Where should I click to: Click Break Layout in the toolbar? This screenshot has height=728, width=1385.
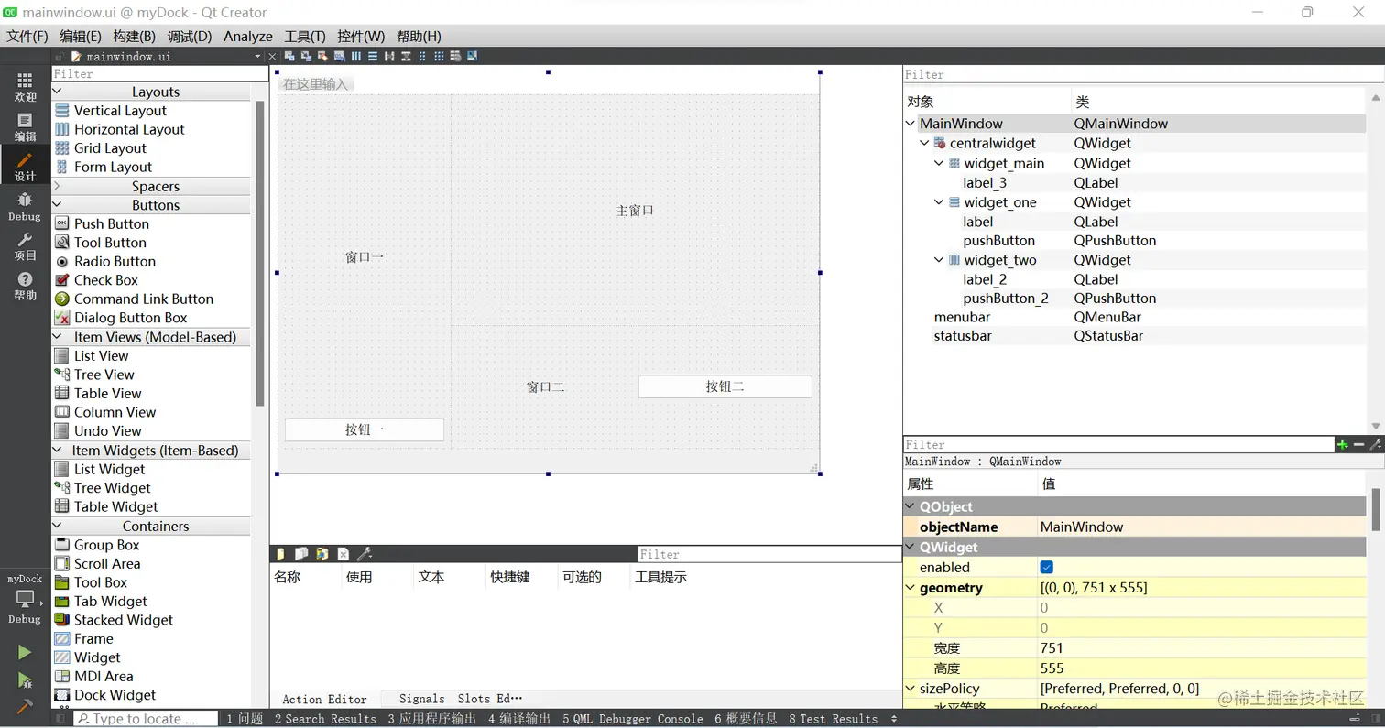click(455, 56)
